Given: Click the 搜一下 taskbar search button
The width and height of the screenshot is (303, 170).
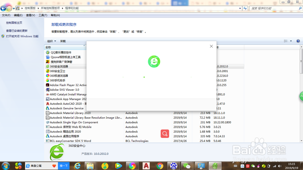Looking at the screenshot, I should 64,166.
